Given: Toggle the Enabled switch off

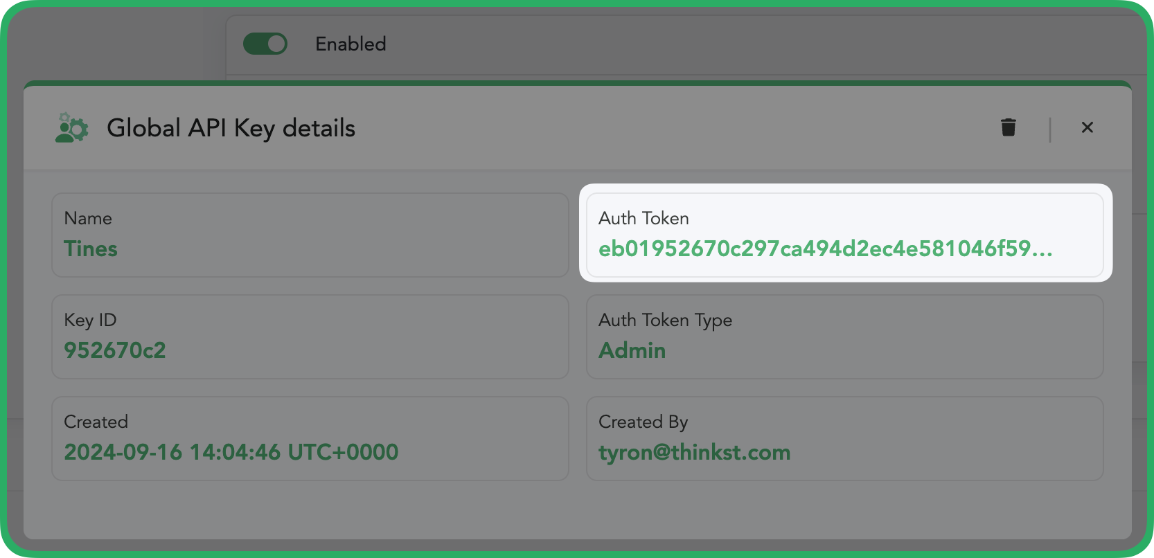Looking at the screenshot, I should click(265, 44).
